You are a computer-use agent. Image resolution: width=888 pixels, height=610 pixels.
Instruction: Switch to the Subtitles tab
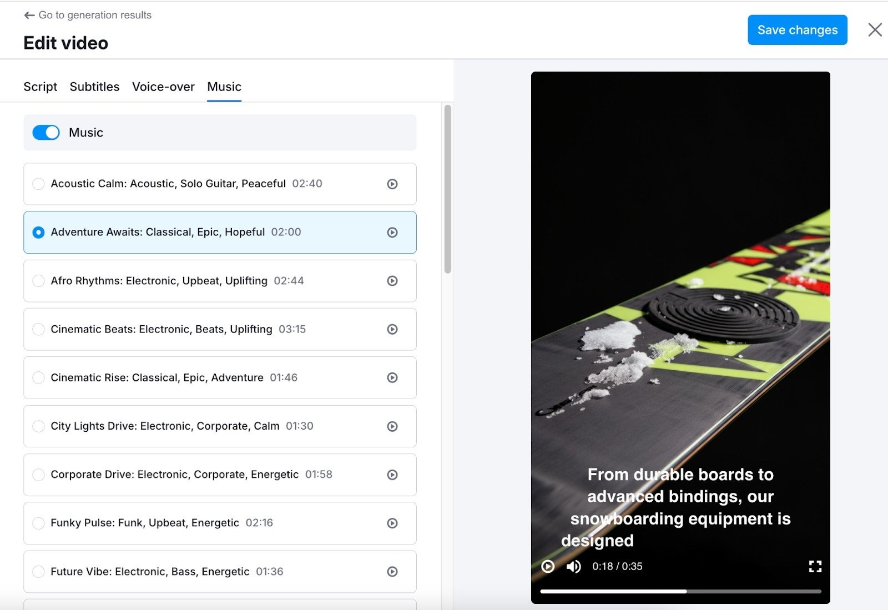(x=94, y=87)
